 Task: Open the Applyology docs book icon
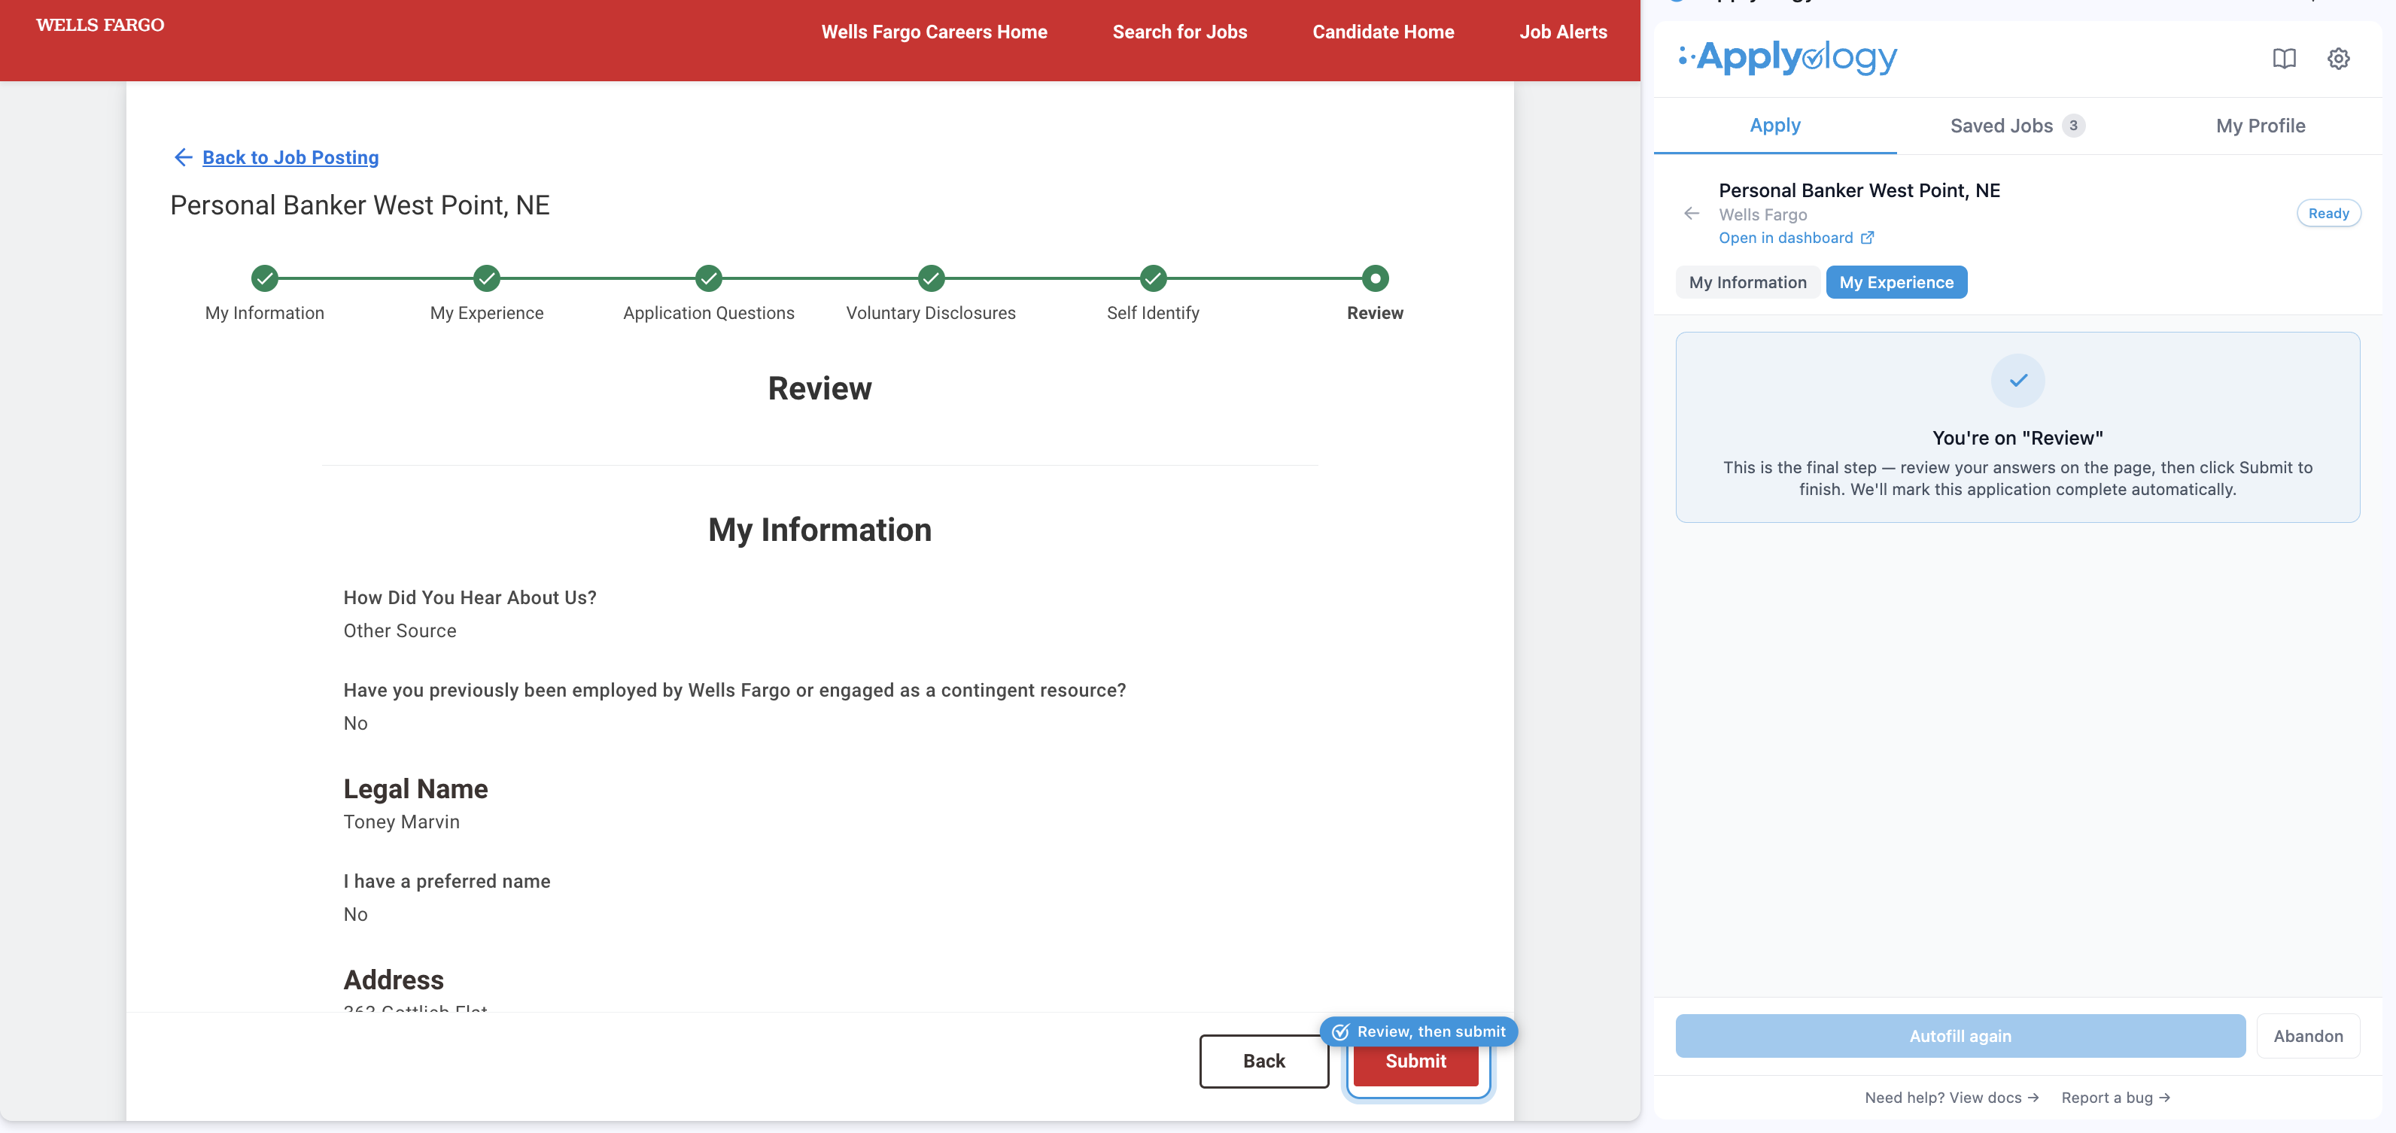[x=2283, y=59]
